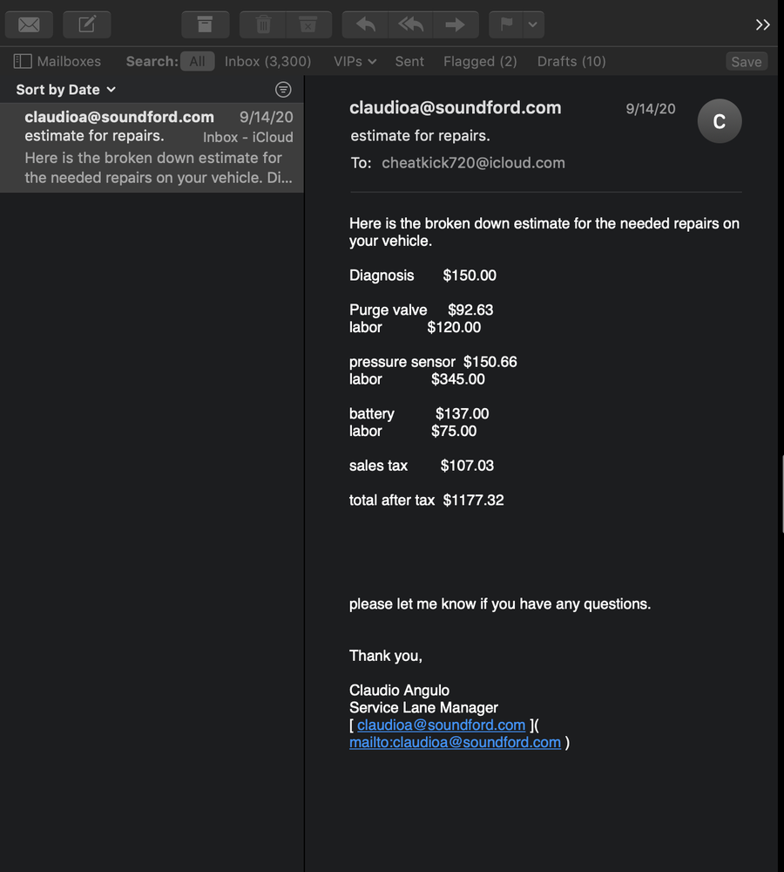Reply to the sender
The width and height of the screenshot is (784, 872).
tap(366, 24)
